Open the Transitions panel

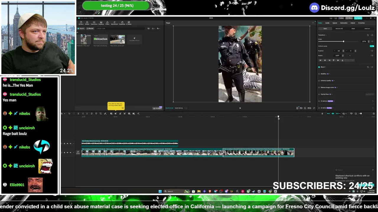click(x=94, y=23)
